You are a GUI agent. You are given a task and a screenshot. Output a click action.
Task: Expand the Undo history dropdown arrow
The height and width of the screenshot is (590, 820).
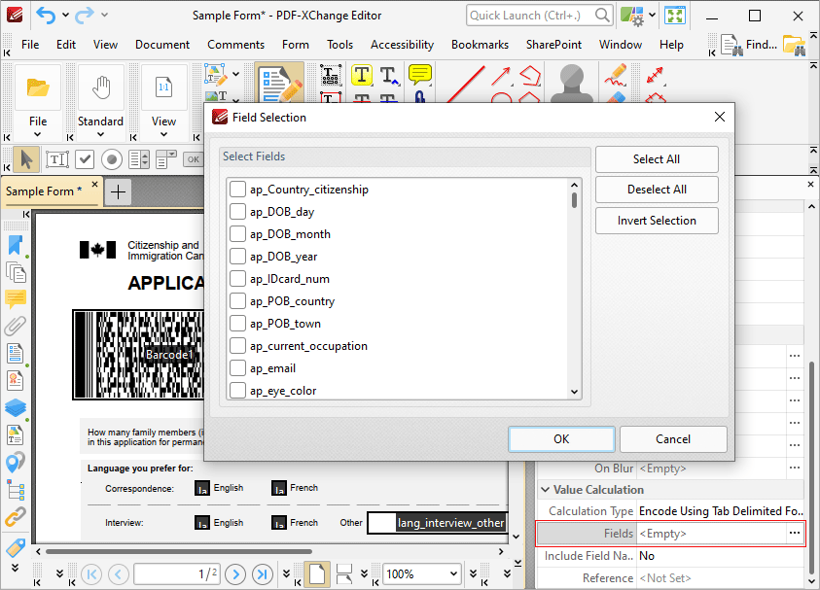[65, 16]
